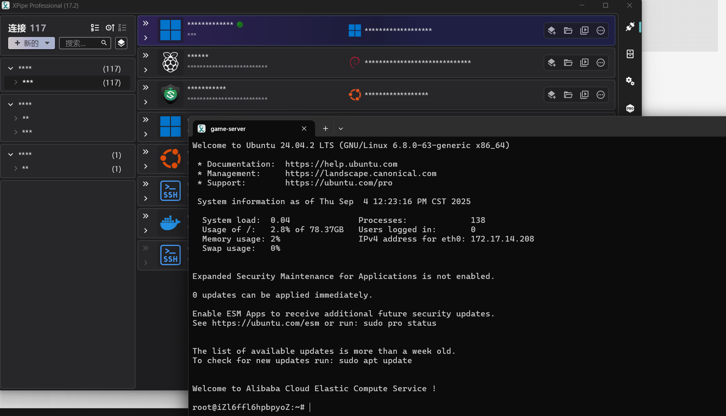Click double-chevron on Raspberry Pi row
Viewport: 726px width, 416px height.
point(146,55)
